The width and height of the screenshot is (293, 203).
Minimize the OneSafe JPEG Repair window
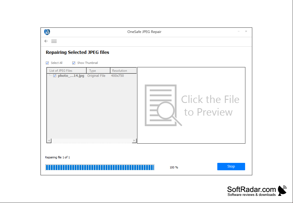click(239, 31)
